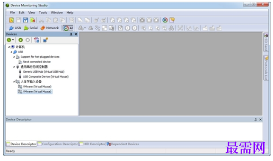Image resolution: width=273 pixels, height=161 pixels.
Task: Open the Tools menu
Action: coord(43,13)
